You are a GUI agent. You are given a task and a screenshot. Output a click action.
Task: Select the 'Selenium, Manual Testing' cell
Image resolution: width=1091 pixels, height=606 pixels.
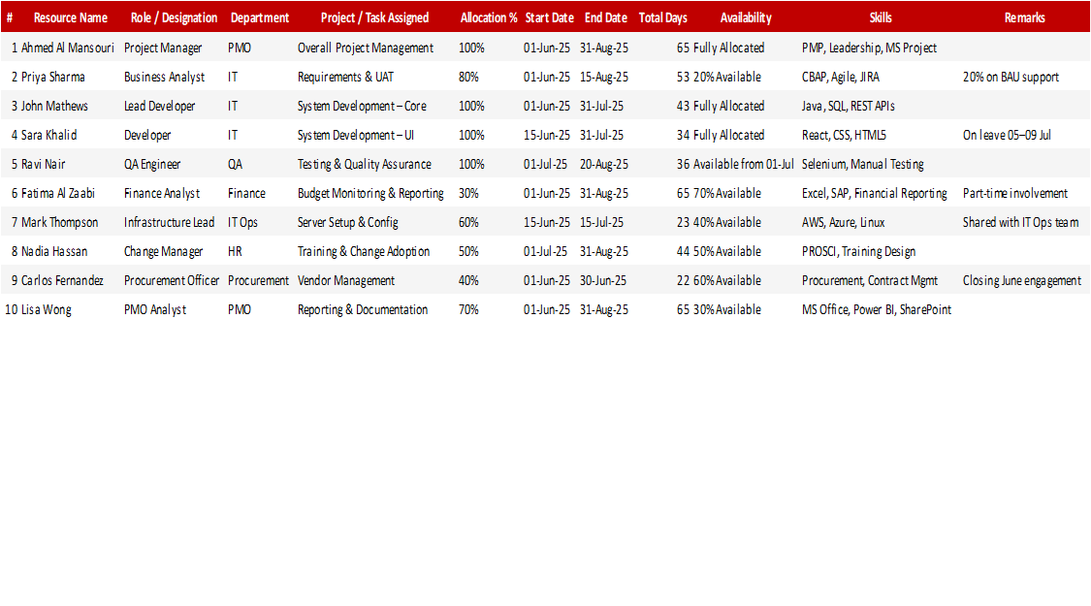[x=863, y=165]
